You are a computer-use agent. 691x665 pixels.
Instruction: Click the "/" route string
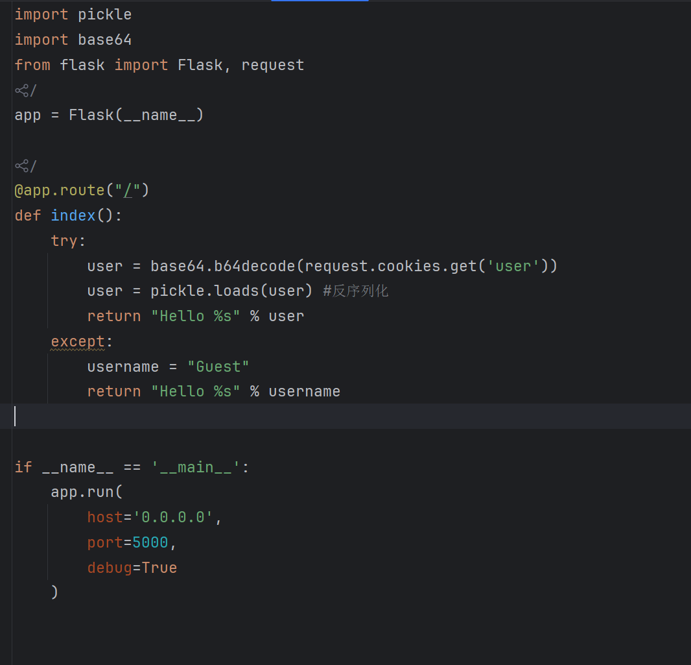[x=127, y=190]
